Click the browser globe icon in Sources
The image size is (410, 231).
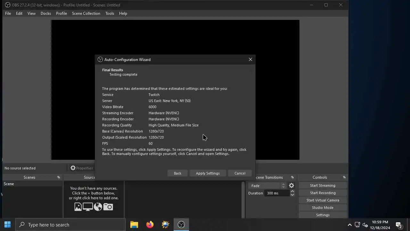[98, 207]
